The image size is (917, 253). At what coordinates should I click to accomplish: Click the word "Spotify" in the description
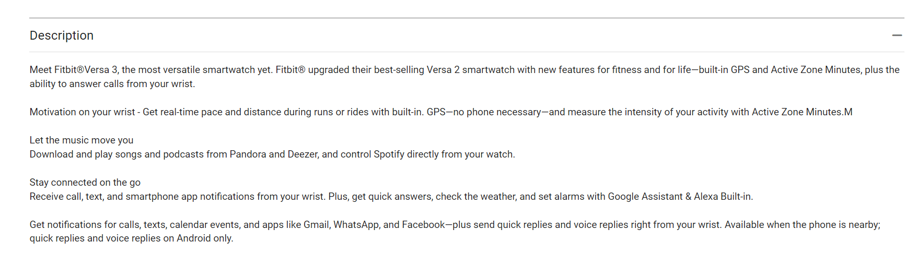tap(389, 154)
